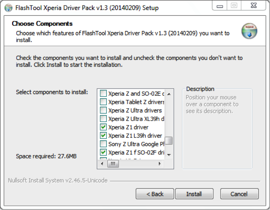Select the Xperia Z1 L39h driver label

click(135, 136)
